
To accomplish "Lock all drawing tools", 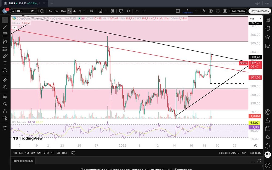I will [x=5, y=111].
